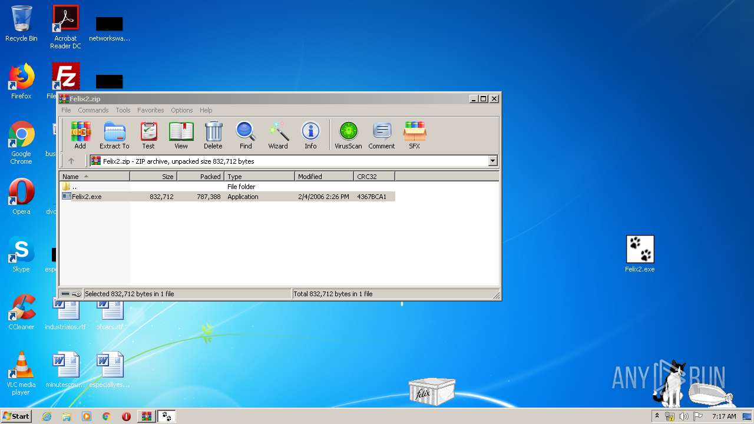Click the Felix cat sitting on desktop

[x=670, y=384]
